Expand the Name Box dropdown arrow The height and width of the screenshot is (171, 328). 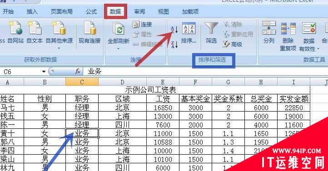[44, 72]
